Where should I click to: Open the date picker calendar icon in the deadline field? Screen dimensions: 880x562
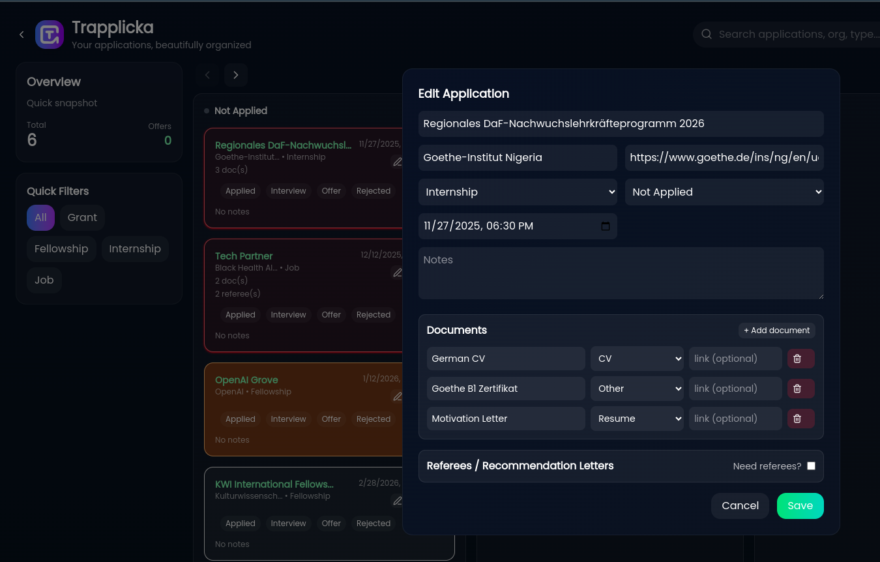point(606,226)
